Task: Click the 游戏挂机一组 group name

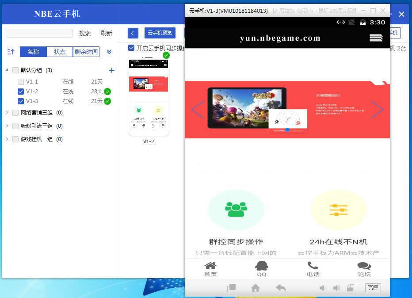Action: (x=37, y=139)
